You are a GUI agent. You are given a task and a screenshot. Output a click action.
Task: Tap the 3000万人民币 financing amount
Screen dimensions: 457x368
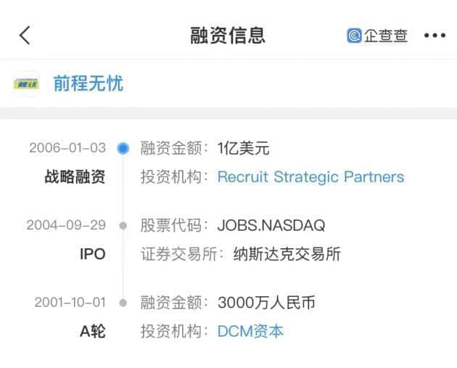(266, 303)
